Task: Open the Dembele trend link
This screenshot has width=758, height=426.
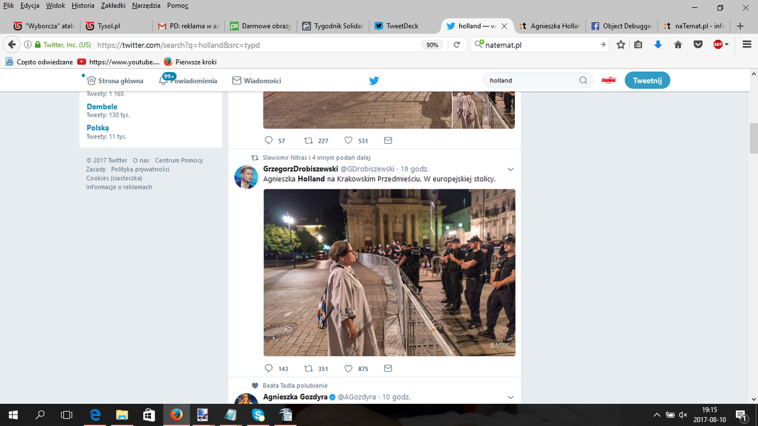Action: coord(102,107)
